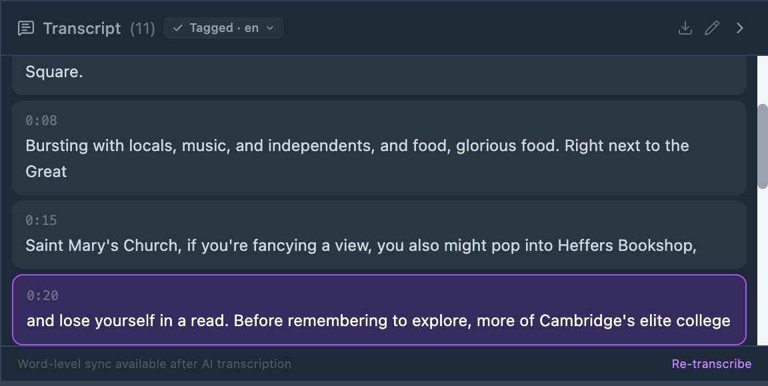Select the segment ending with 'Square.'
The image size is (768, 386).
coord(379,75)
